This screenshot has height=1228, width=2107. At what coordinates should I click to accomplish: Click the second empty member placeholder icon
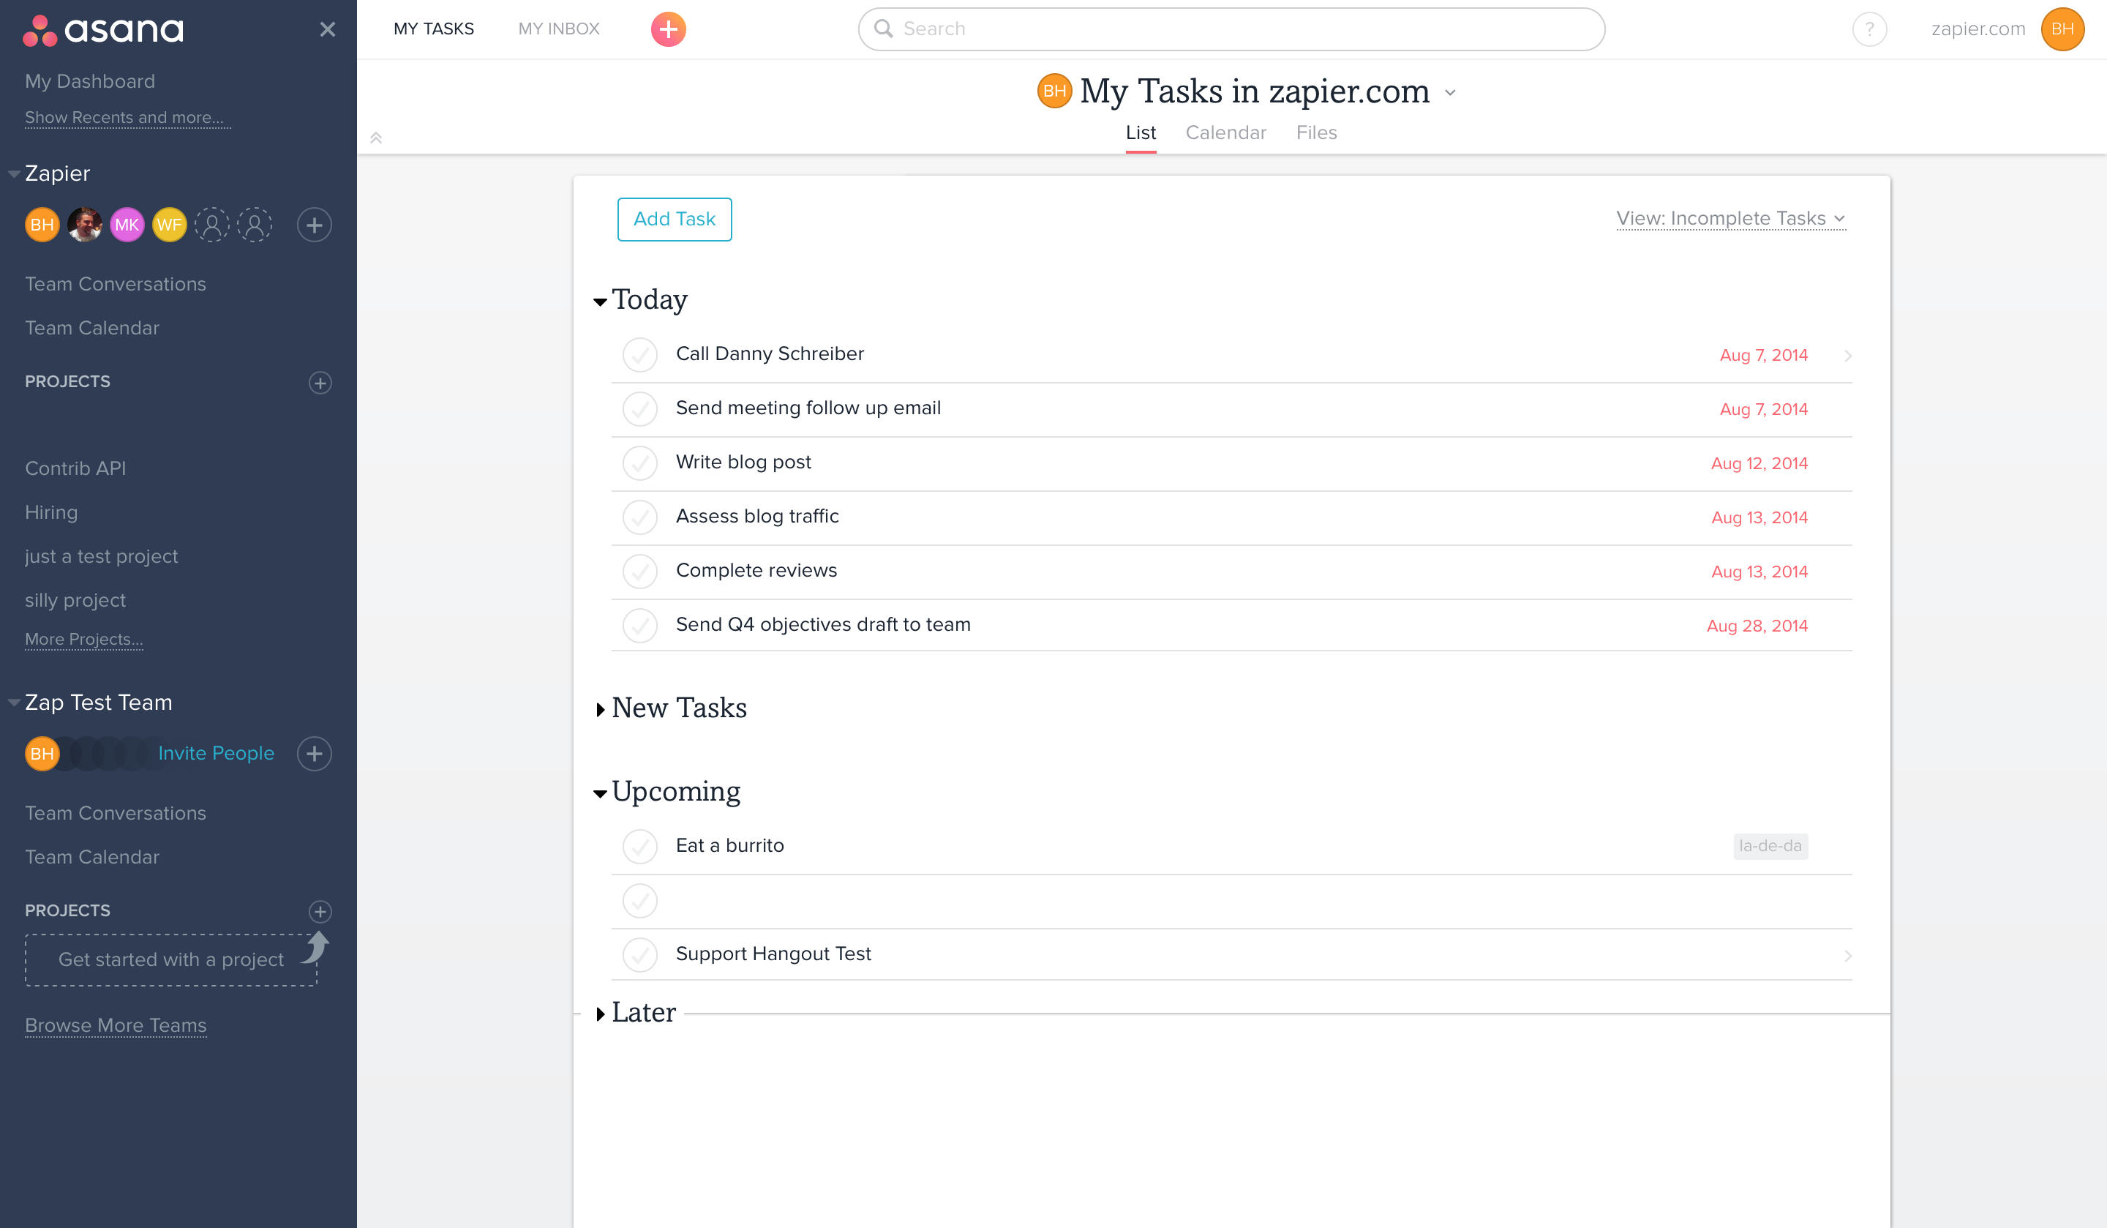coord(255,224)
